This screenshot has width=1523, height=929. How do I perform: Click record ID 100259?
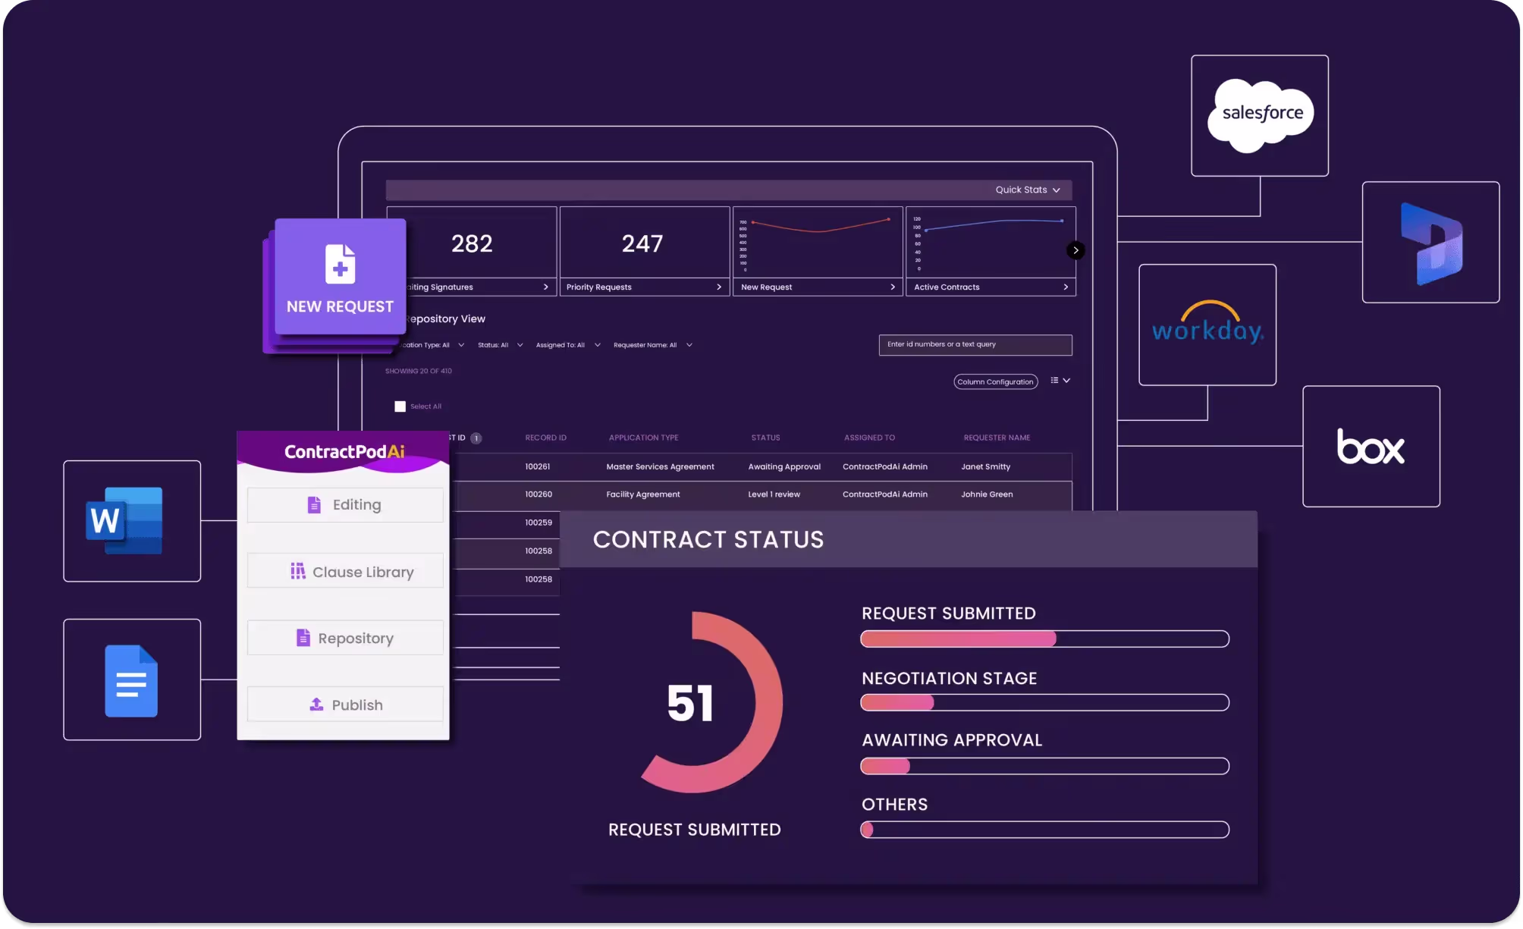coord(539,523)
